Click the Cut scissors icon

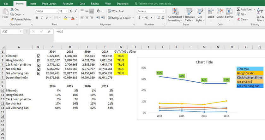tap(12, 9)
